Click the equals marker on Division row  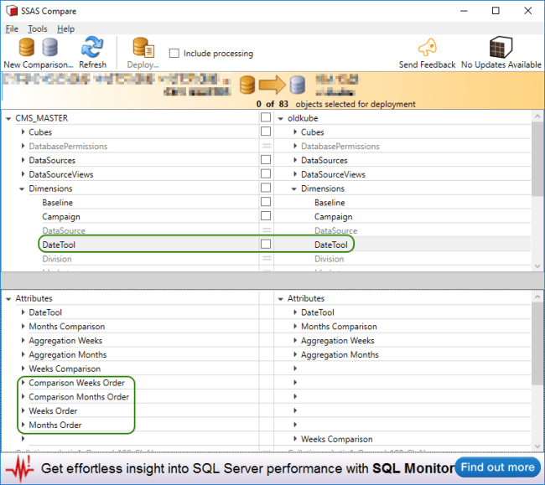267,259
